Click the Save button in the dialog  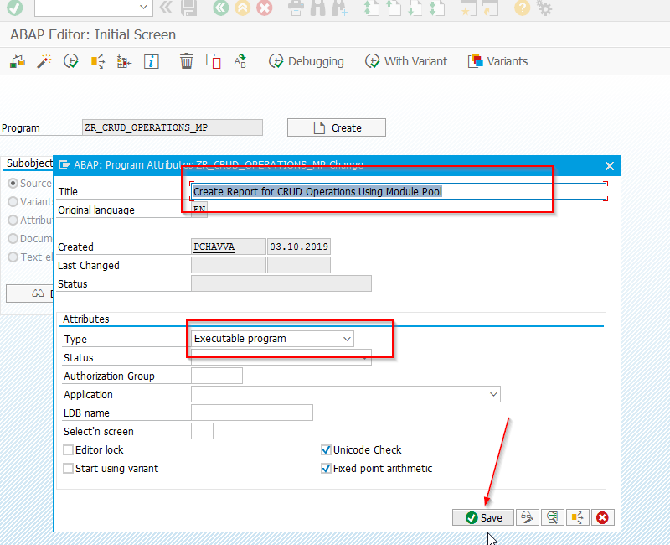483,517
